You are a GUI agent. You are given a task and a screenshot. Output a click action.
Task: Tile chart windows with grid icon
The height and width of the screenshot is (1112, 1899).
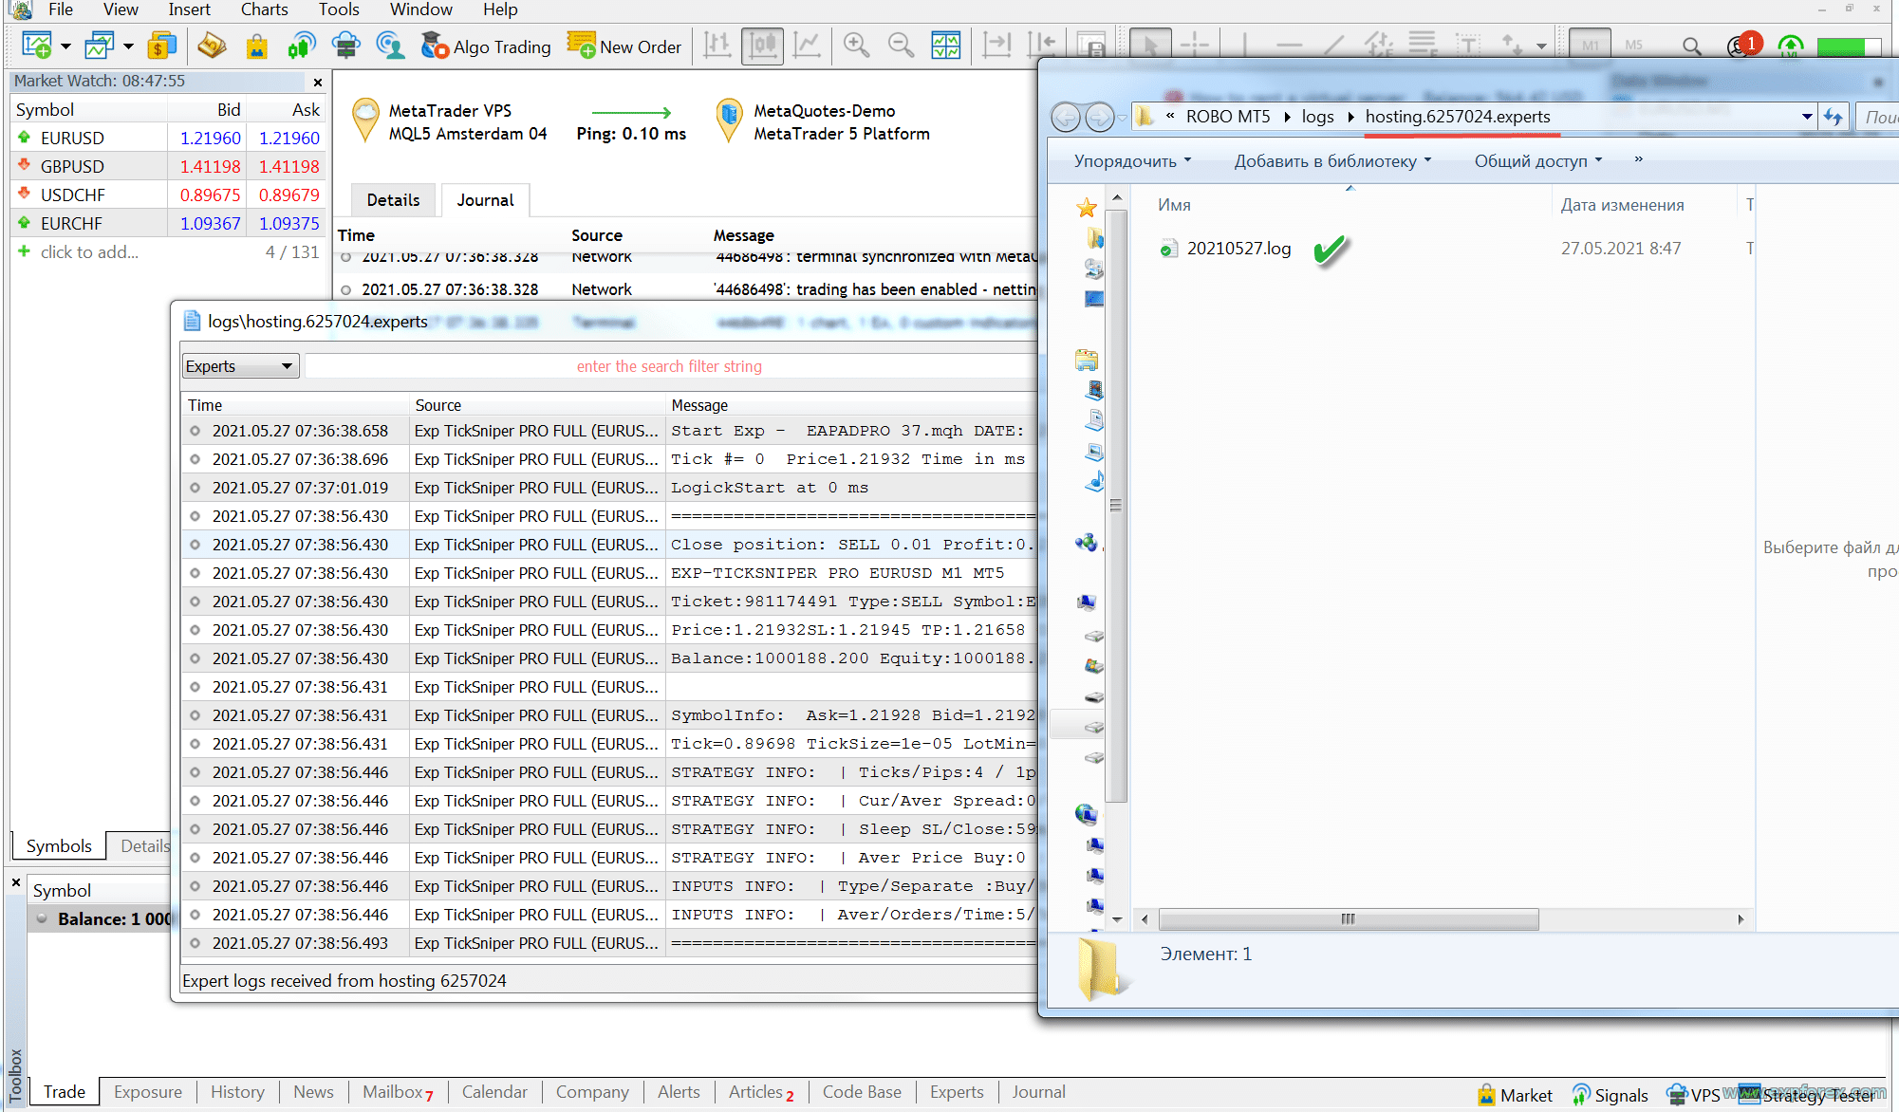point(946,46)
